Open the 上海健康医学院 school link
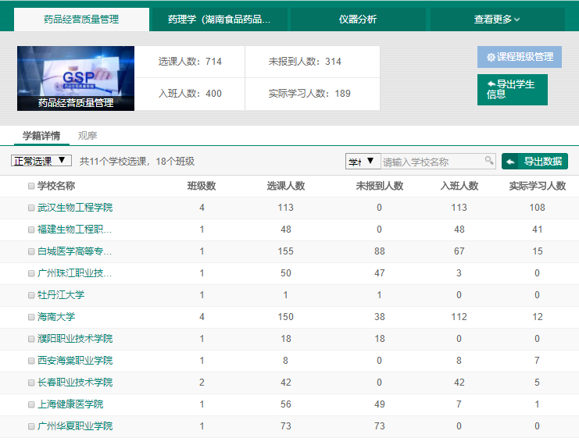The width and height of the screenshot is (579, 445). pos(70,404)
